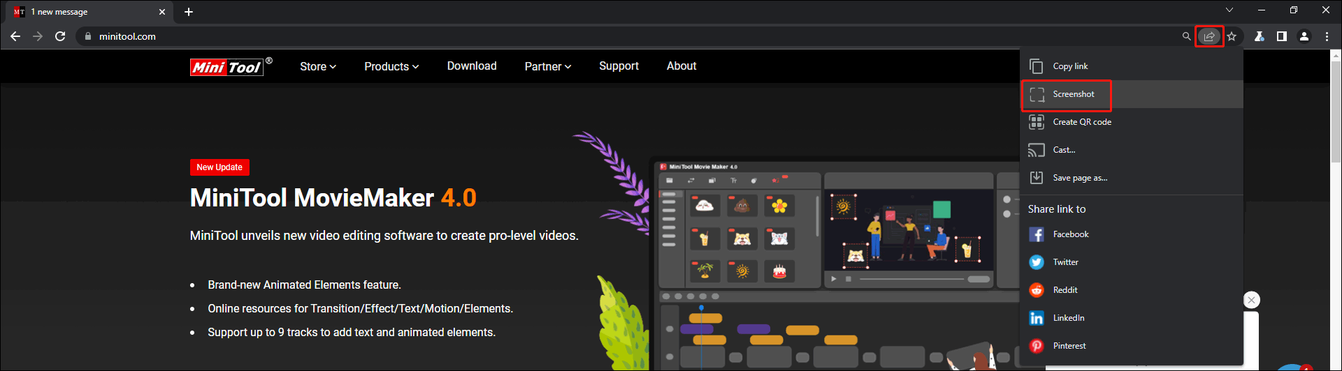This screenshot has height=371, width=1342.
Task: Share link to Facebook
Action: click(x=1132, y=234)
